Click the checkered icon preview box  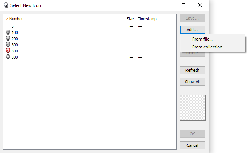pyautogui.click(x=193, y=108)
